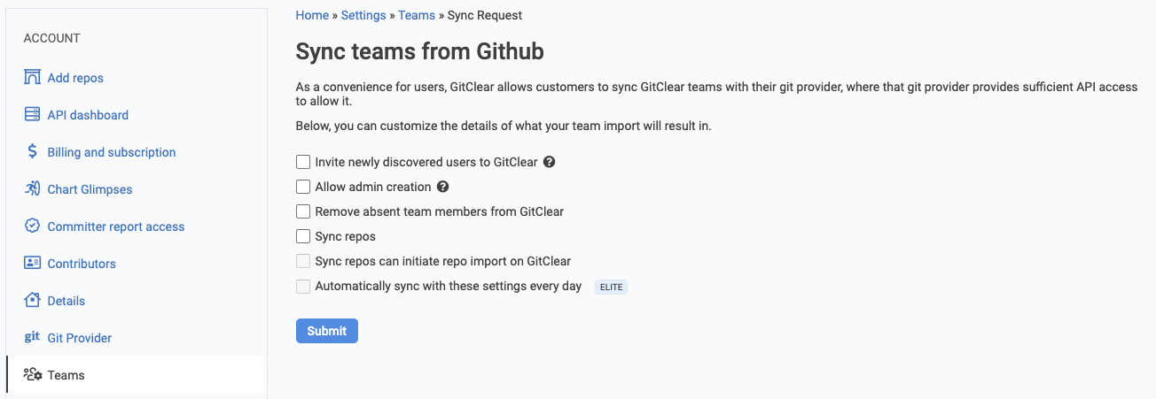Enable Invite newly discovered users checkbox
This screenshot has width=1156, height=399.
coord(303,162)
